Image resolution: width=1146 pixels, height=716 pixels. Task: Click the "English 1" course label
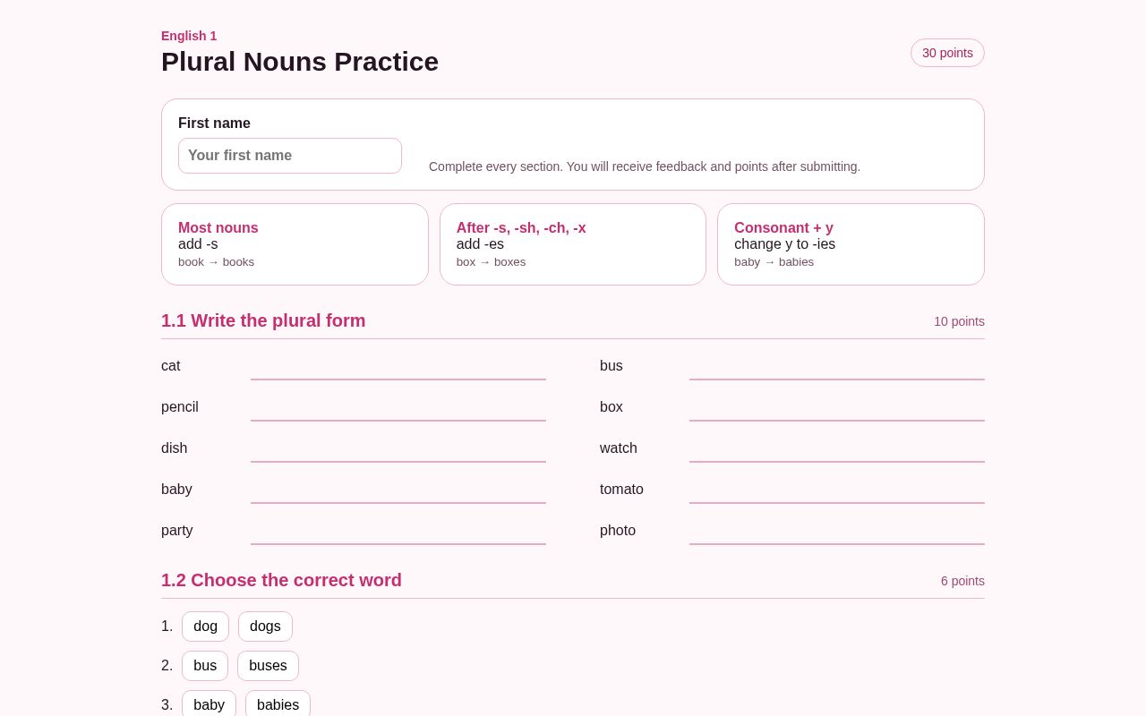[189, 36]
